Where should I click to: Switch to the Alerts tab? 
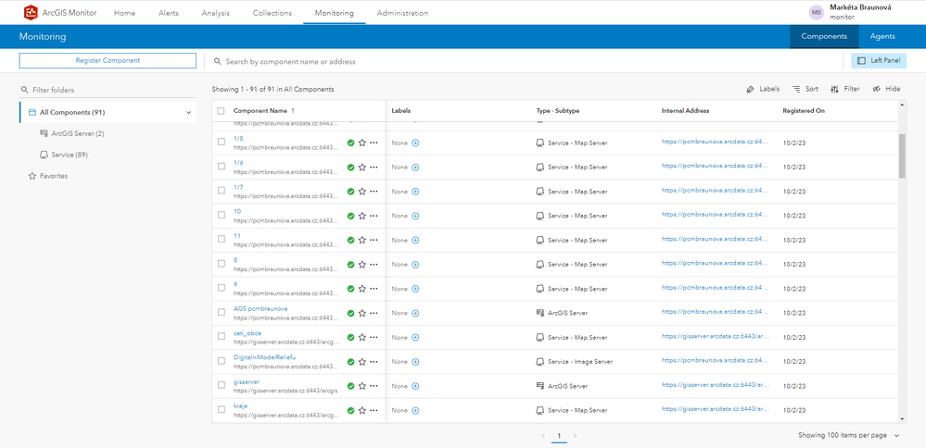tap(169, 13)
